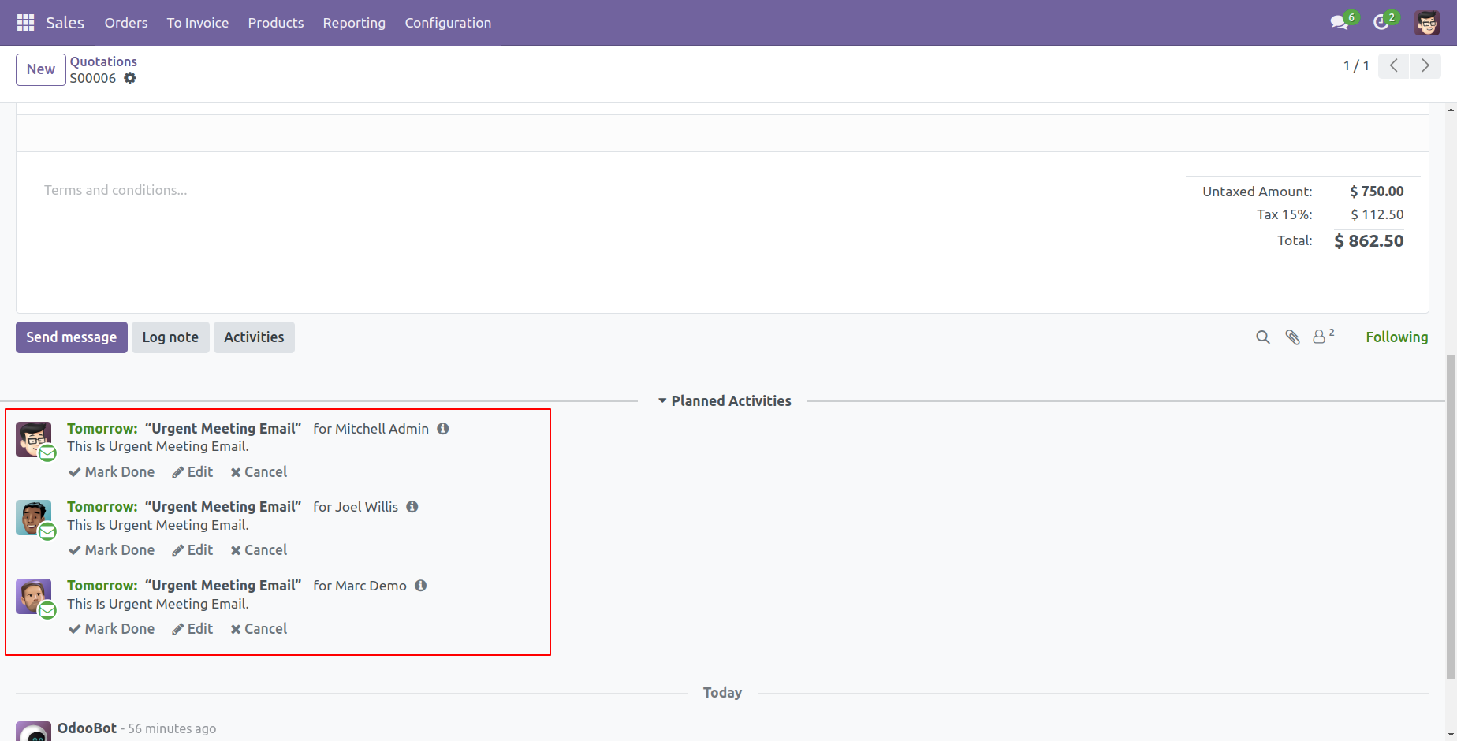Click the 1 / 1 pager counter

pyautogui.click(x=1356, y=66)
